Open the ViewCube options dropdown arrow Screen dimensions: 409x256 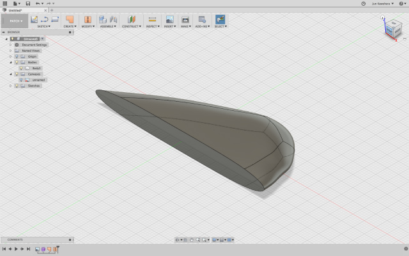point(405,39)
